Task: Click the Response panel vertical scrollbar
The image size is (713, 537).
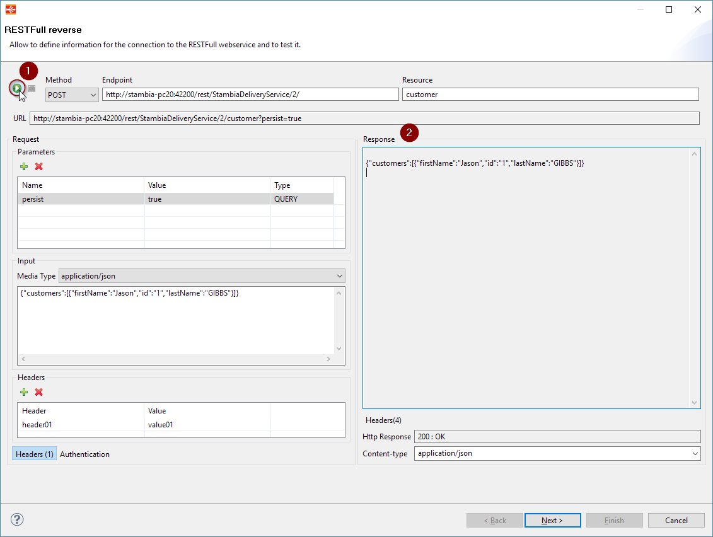Action: pos(694,277)
